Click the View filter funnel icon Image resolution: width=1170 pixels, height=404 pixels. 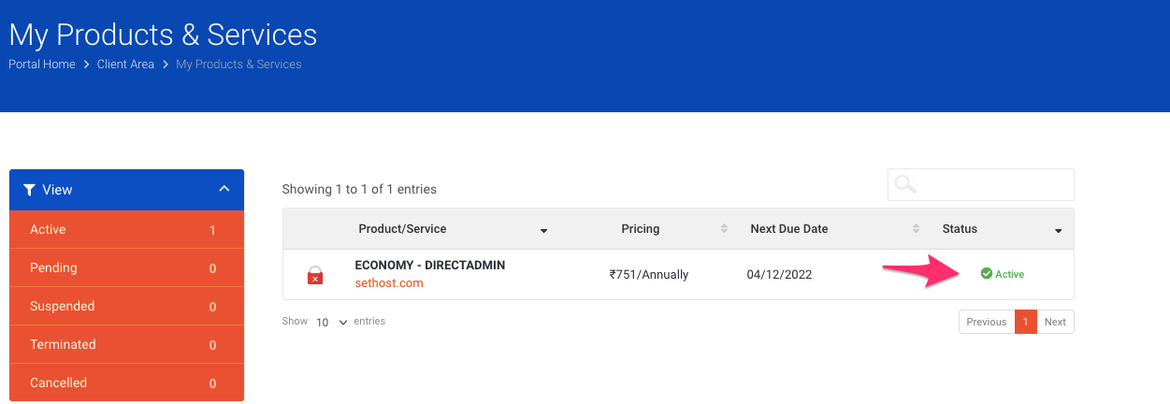point(29,190)
